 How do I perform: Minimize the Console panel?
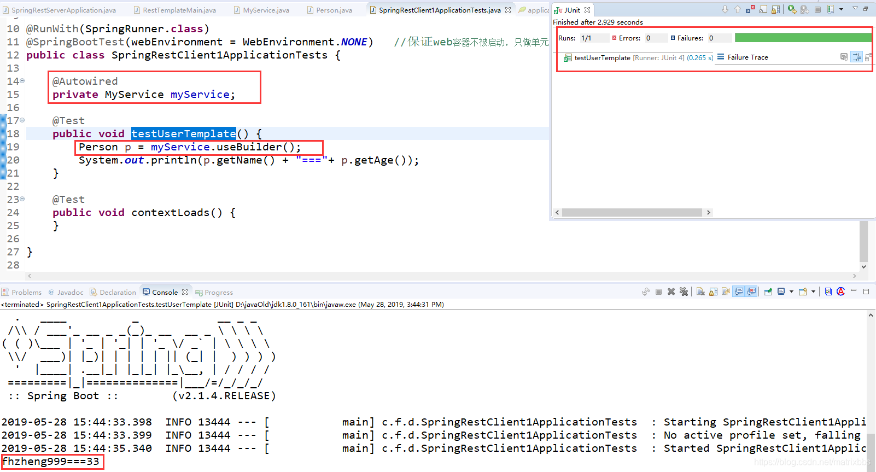click(854, 290)
